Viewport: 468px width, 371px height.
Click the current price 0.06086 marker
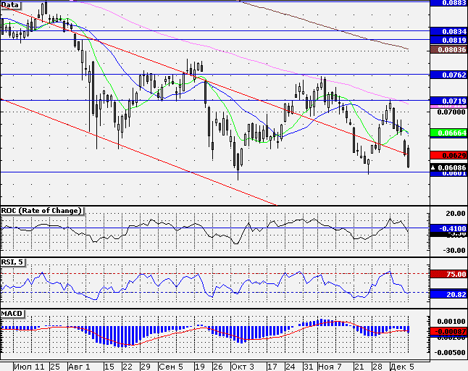(x=449, y=167)
